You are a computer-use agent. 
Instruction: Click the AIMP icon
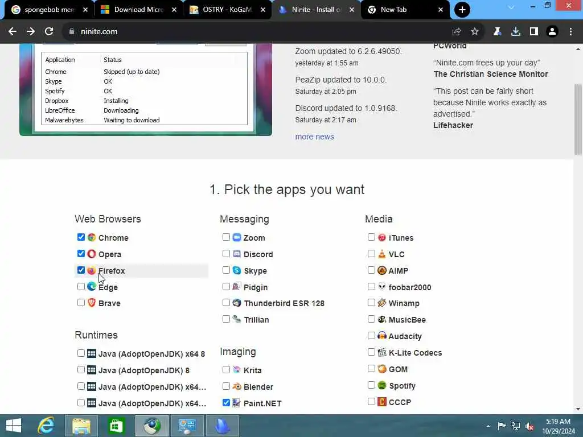[382, 270]
